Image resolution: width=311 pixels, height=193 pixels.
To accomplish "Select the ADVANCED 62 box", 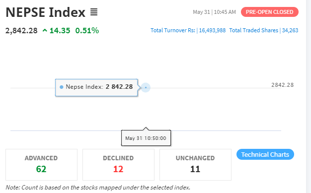I will coord(41,165).
